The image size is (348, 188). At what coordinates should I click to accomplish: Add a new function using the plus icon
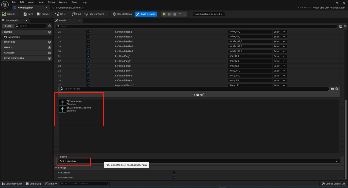[x=49, y=42]
